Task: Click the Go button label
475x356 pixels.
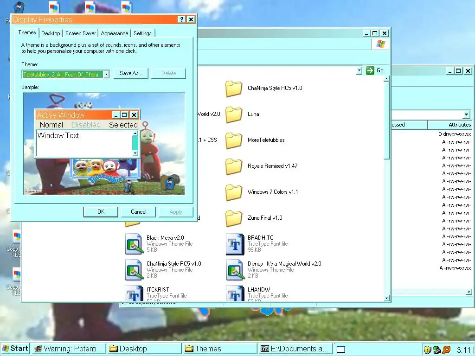Action: pyautogui.click(x=380, y=70)
